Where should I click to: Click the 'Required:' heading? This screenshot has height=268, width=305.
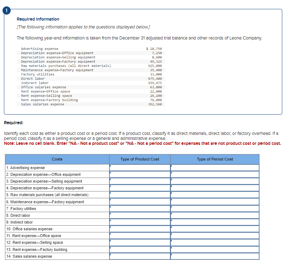point(14,123)
